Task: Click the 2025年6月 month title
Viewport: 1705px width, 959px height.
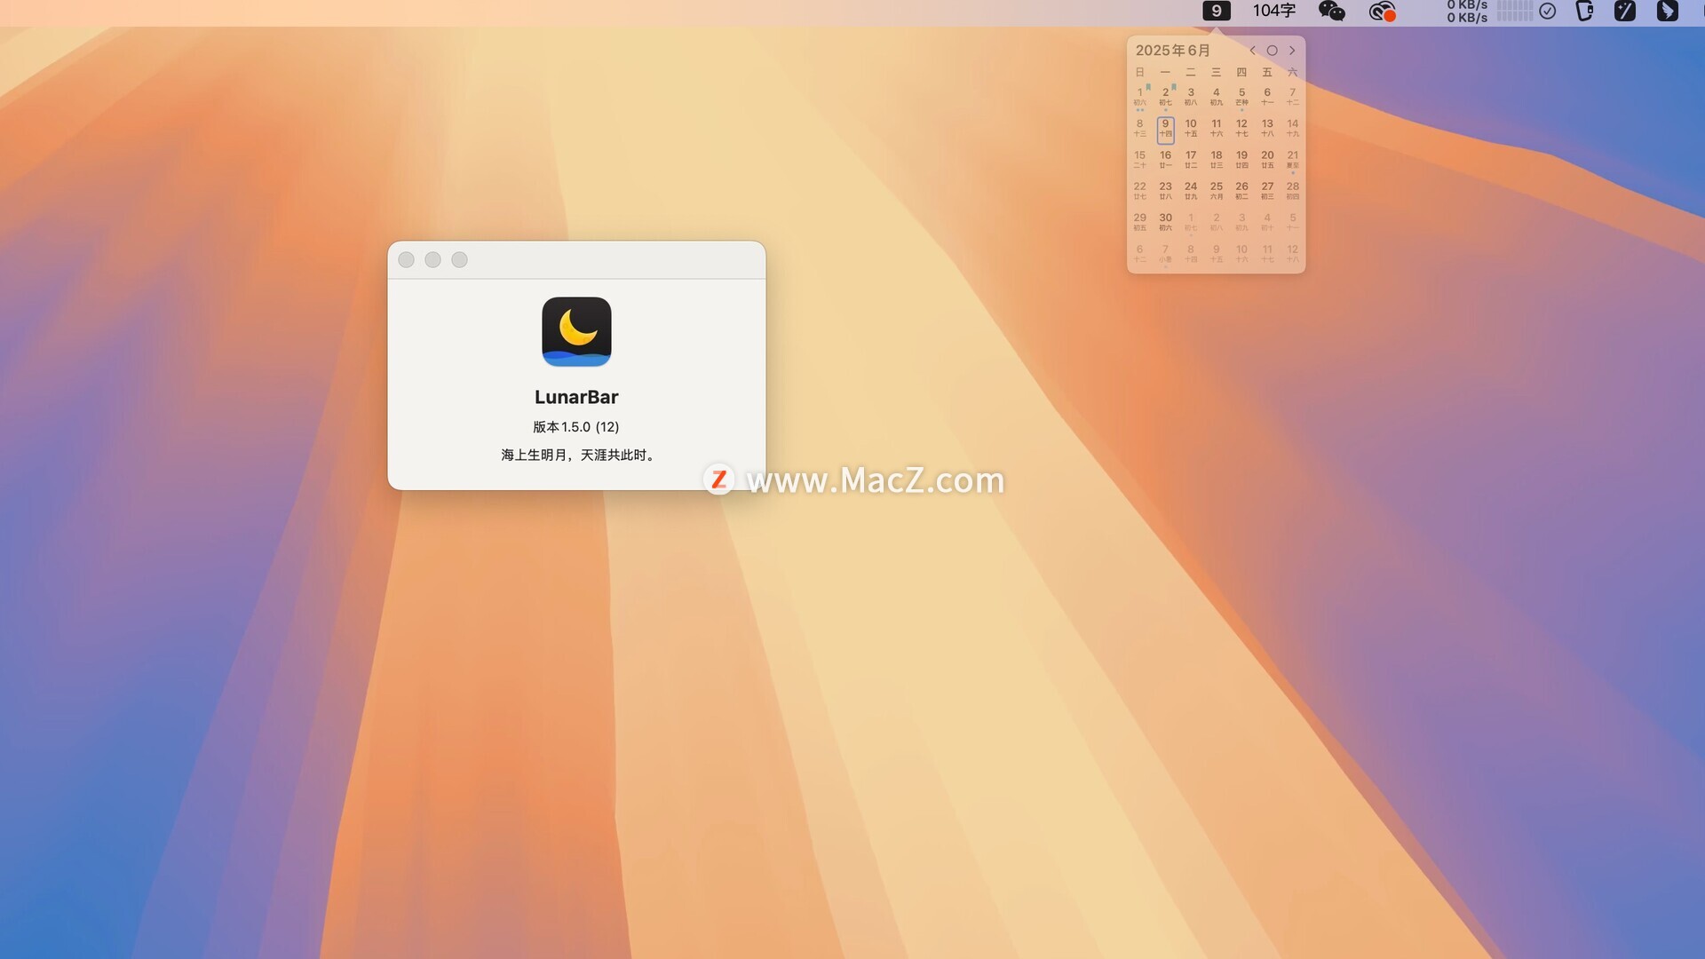Action: (x=1173, y=51)
